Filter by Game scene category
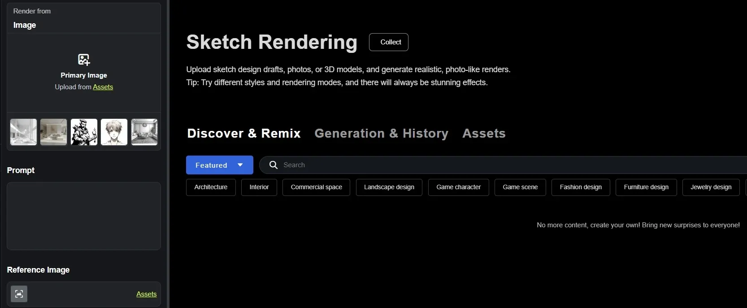The image size is (747, 308). click(x=520, y=187)
